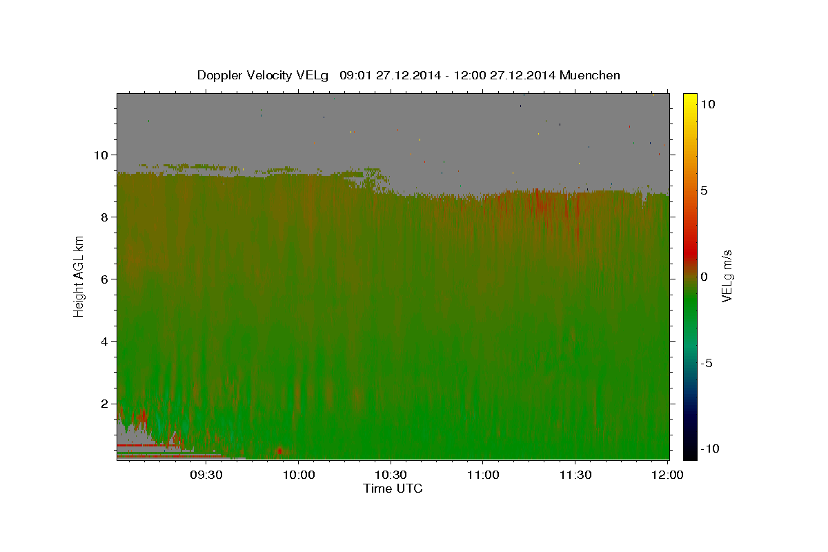Click the 'Muenchen' location in the title
Image resolution: width=828 pixels, height=552 pixels.
(x=590, y=75)
